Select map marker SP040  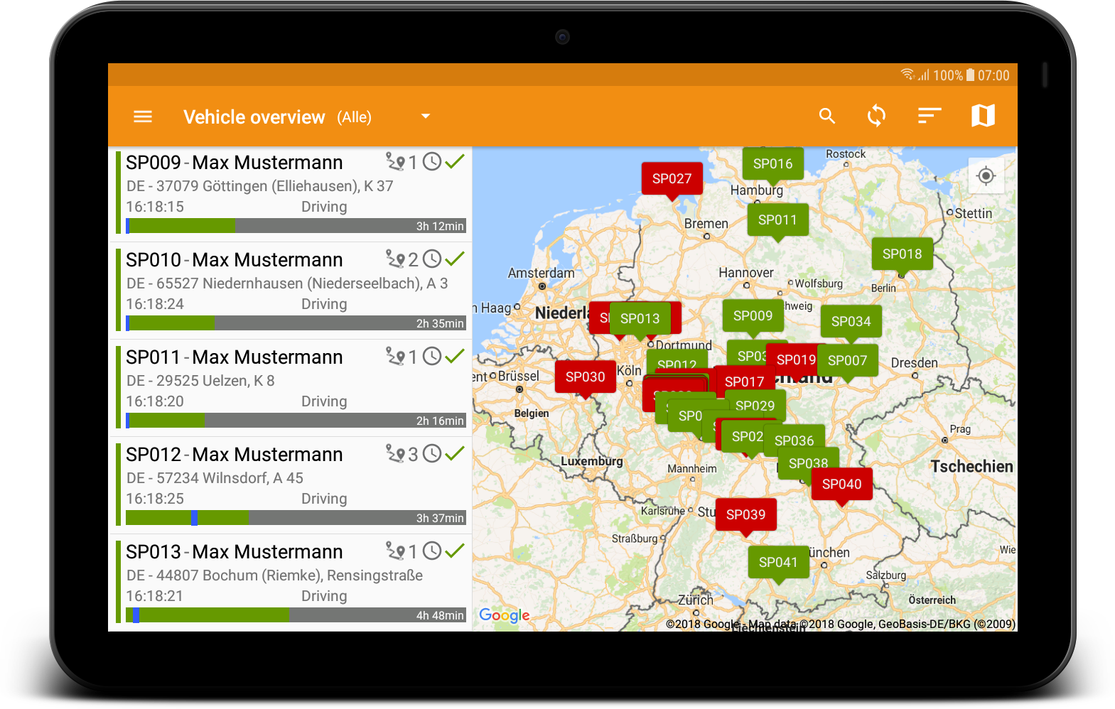(x=841, y=485)
